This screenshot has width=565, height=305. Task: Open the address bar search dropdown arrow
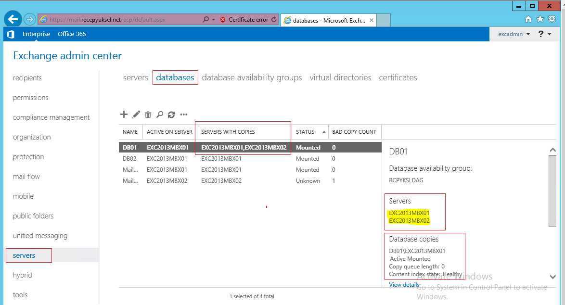pos(213,19)
